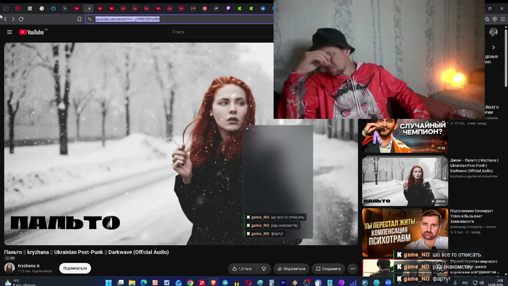Open the browser AI sparkle icon
This screenshot has height=286, width=508.
point(487,19)
